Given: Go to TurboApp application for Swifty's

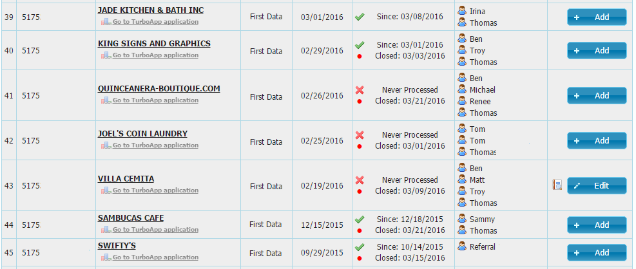Looking at the screenshot, I should pos(155,257).
